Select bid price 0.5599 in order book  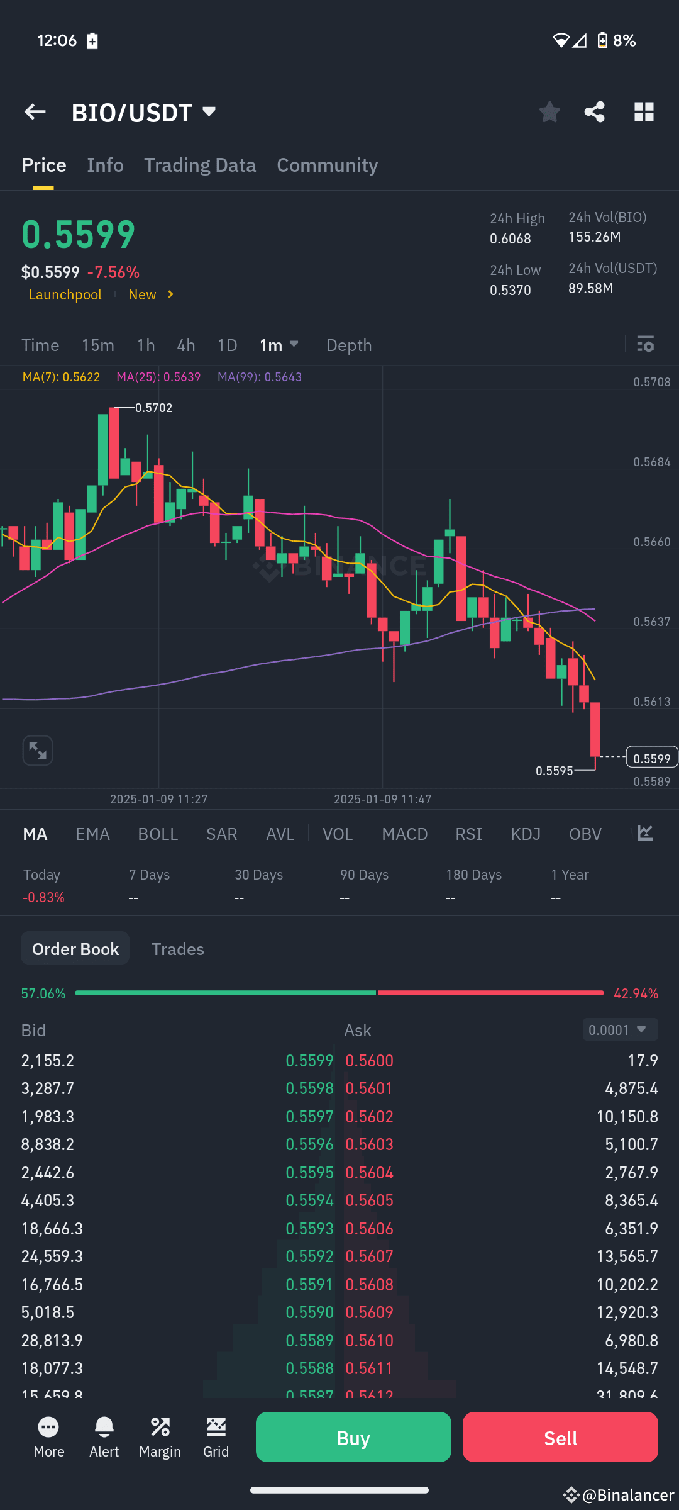tap(309, 1060)
